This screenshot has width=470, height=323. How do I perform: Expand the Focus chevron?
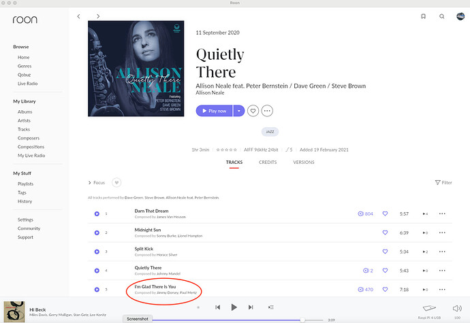[x=89, y=183]
